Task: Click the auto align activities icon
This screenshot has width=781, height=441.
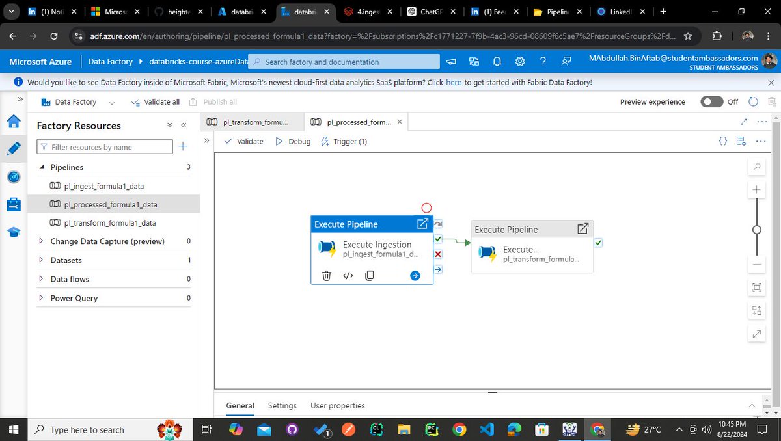Action: tap(757, 311)
